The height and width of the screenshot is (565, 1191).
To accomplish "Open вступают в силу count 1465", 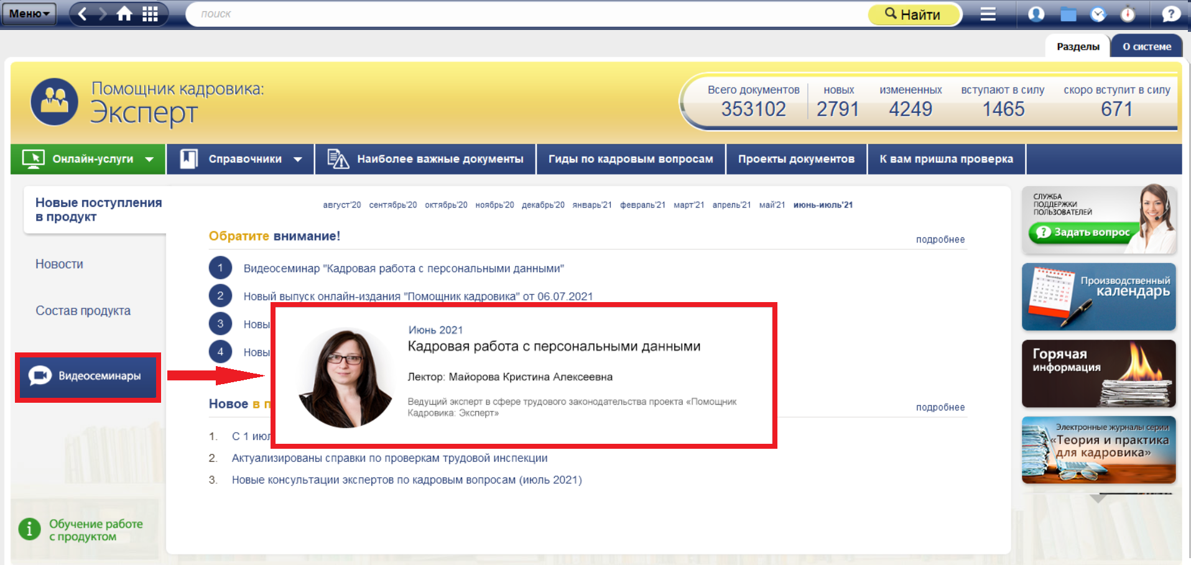I will coord(1003,109).
